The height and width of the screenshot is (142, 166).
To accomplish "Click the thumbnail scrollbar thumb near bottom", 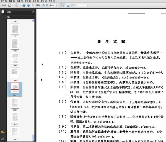I will [x=33, y=137].
